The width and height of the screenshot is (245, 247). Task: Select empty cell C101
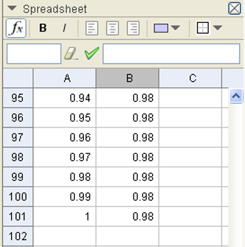(x=190, y=216)
